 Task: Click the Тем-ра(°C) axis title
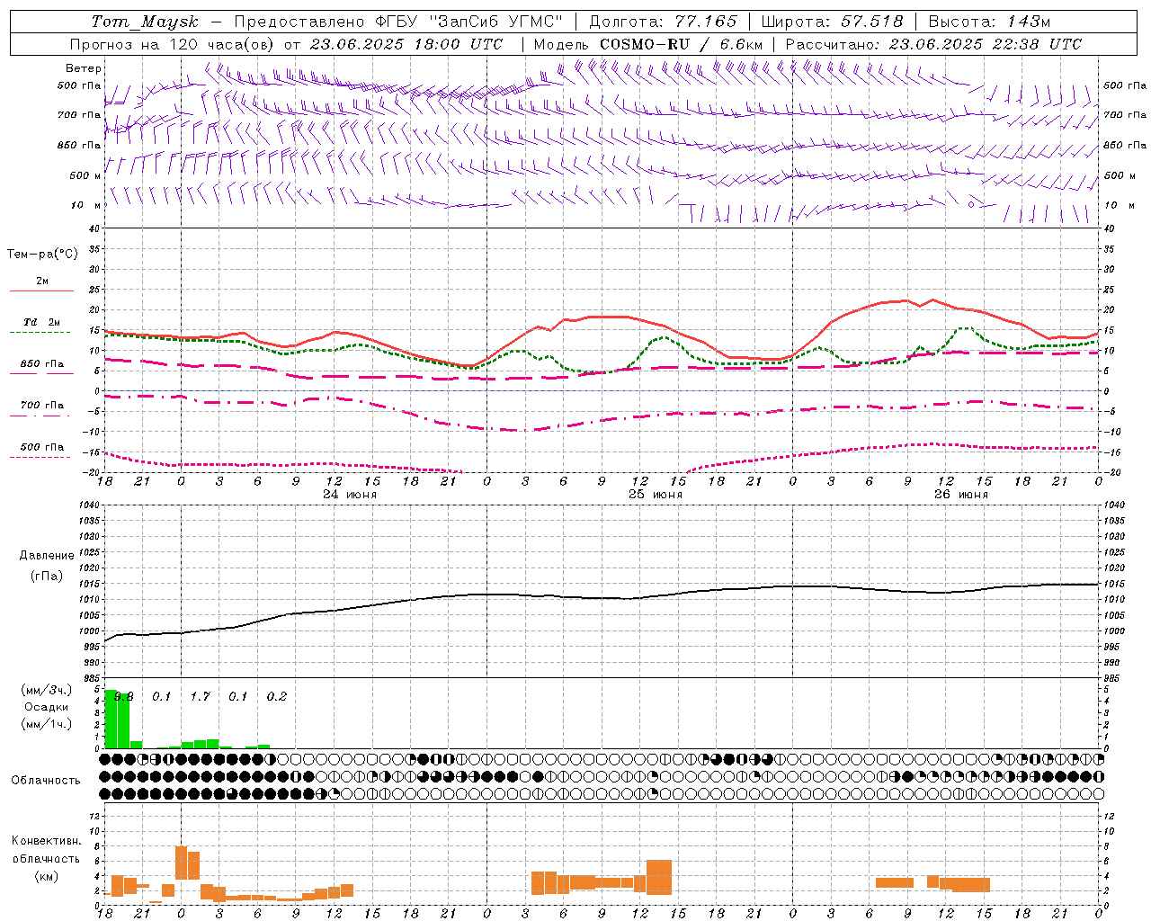[x=42, y=255]
